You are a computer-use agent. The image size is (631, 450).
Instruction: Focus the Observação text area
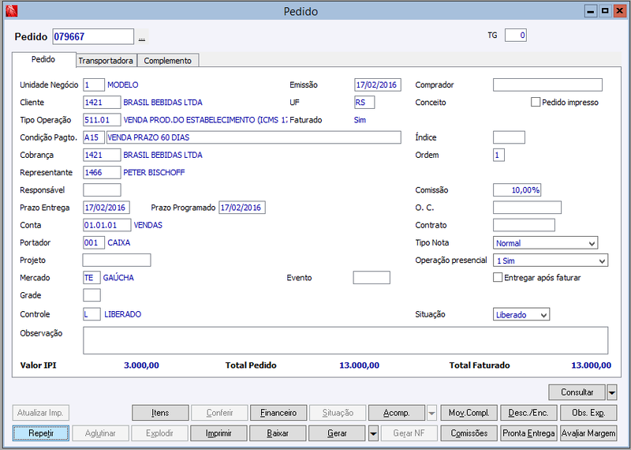tap(345, 340)
